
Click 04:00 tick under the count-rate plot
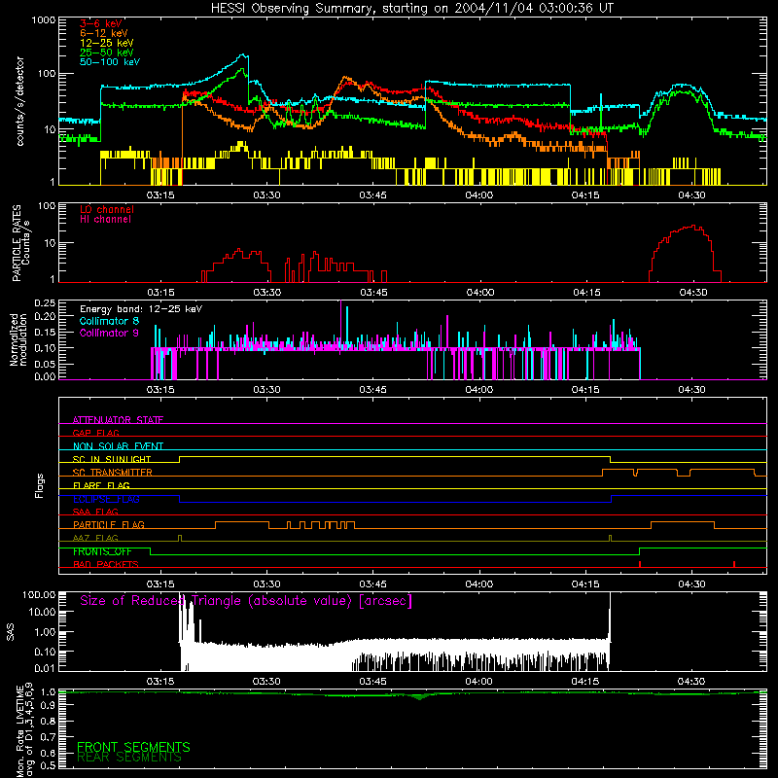pos(479,195)
